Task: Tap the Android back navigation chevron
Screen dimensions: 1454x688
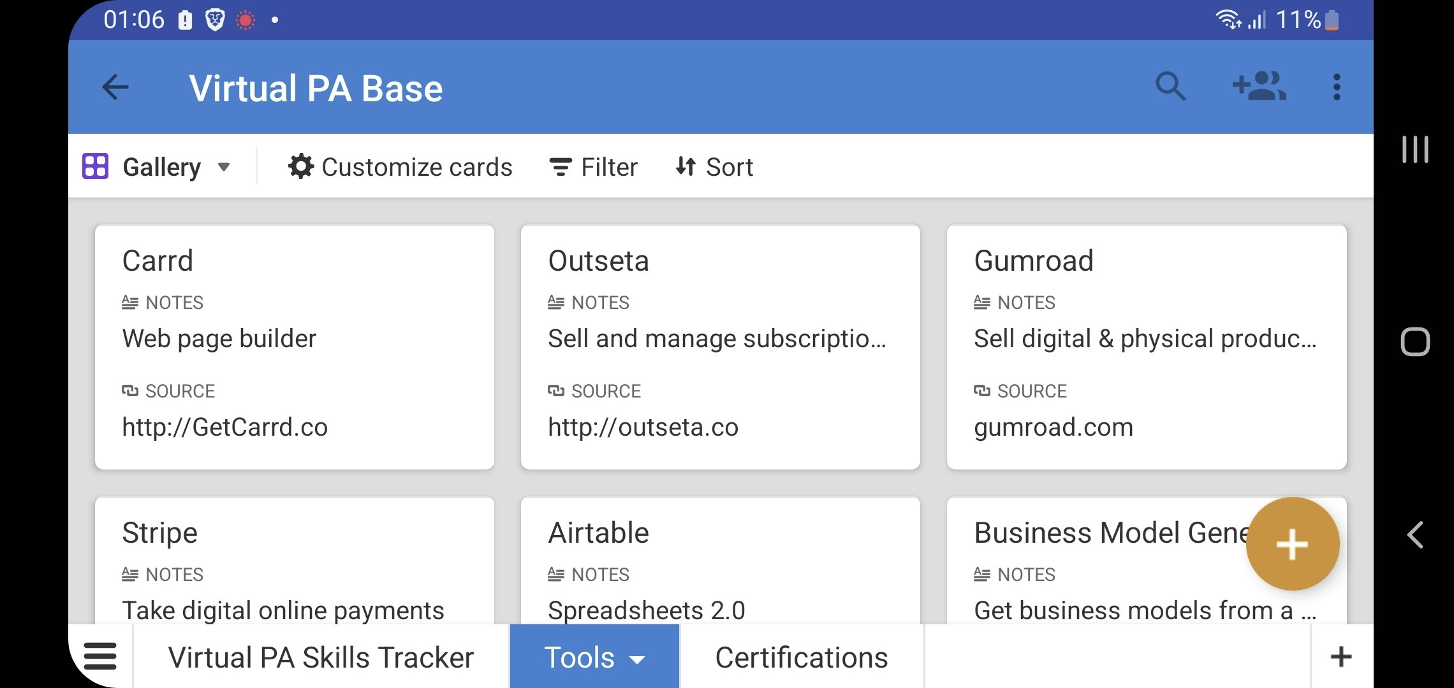Action: [1415, 534]
